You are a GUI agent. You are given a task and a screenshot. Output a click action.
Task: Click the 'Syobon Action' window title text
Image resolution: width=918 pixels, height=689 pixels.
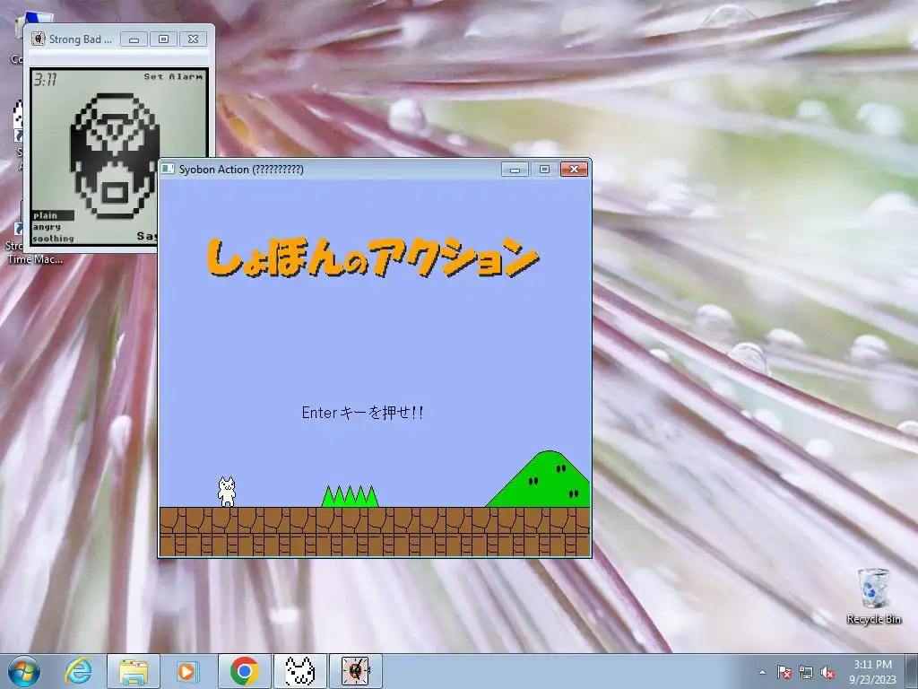click(241, 170)
